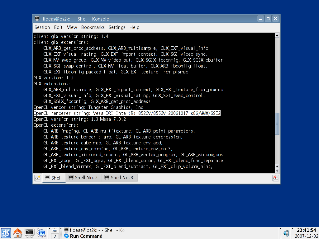Click the terminal scrollbar thumb

(277, 124)
